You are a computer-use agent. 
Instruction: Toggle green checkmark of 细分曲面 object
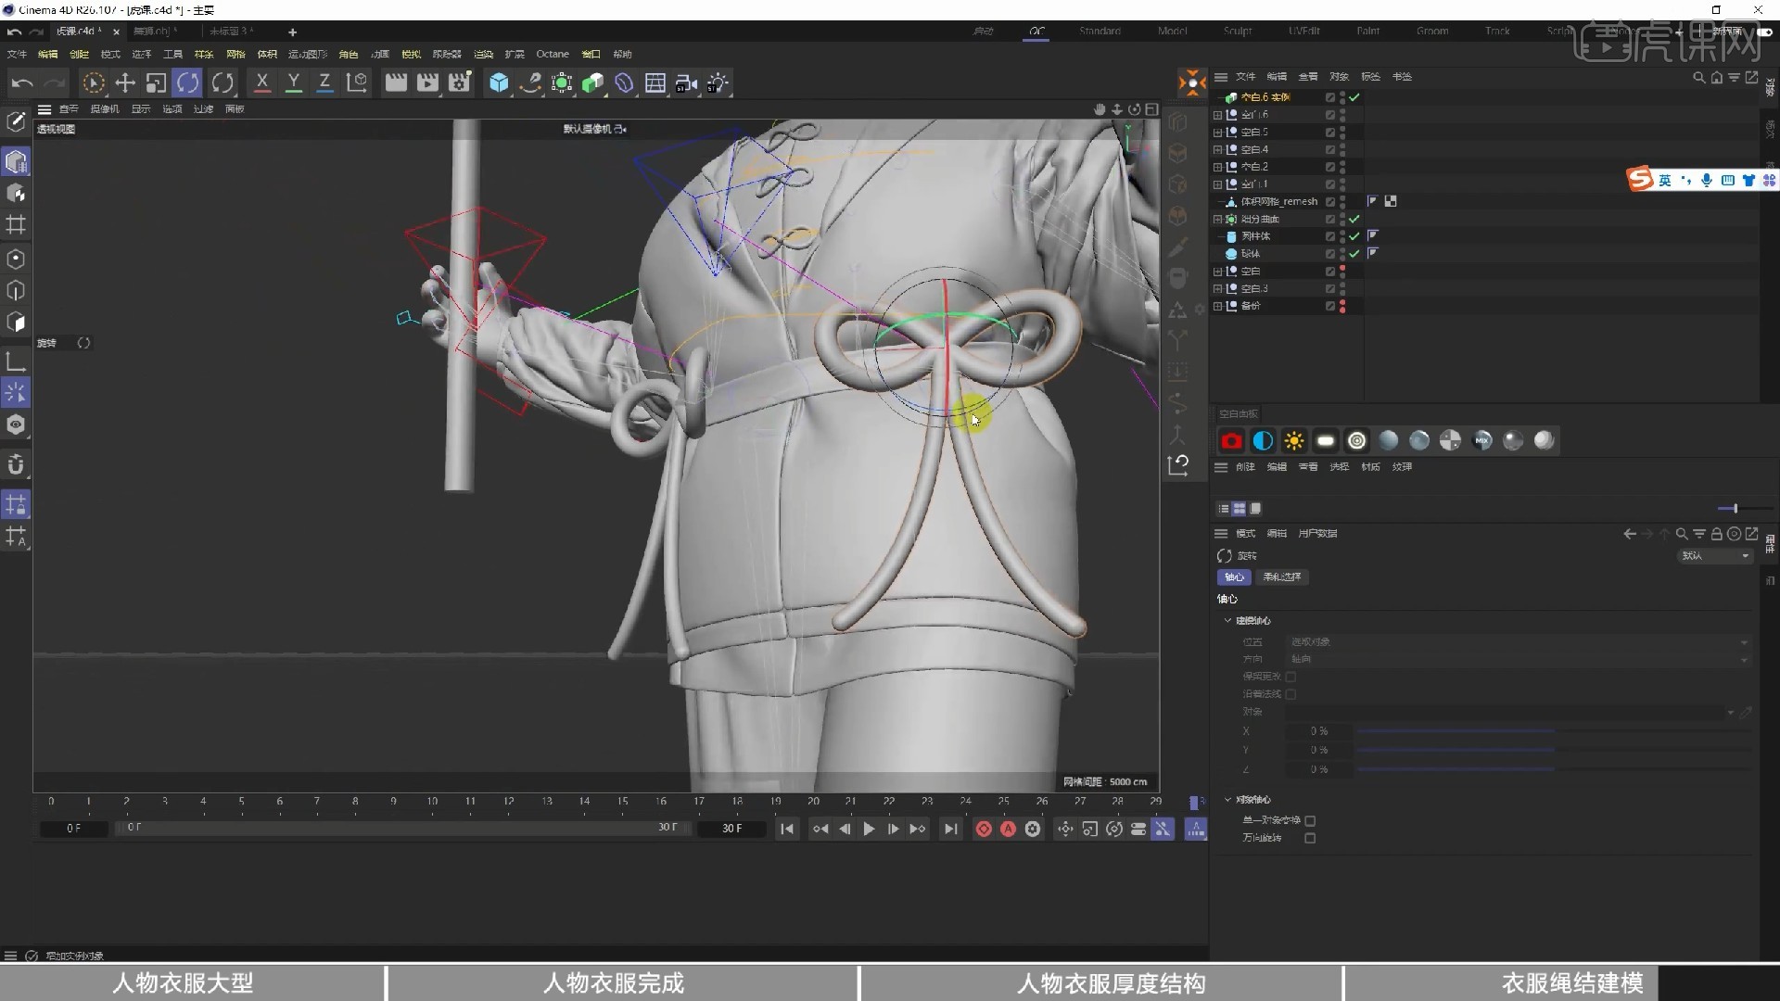[1354, 220]
